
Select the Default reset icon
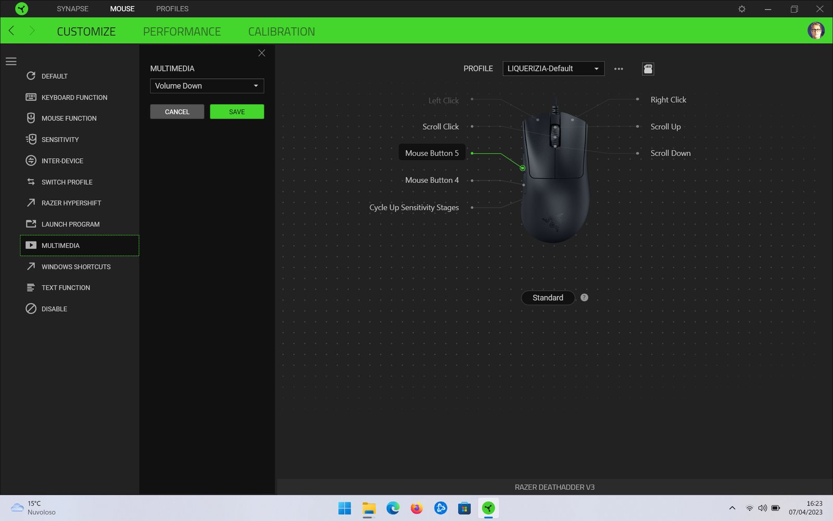[31, 76]
